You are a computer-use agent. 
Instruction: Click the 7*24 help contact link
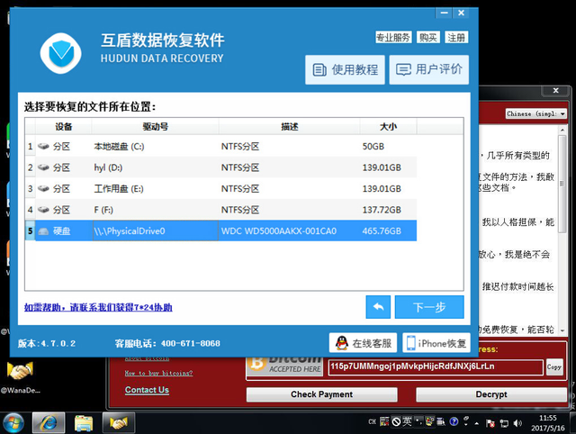coord(98,307)
